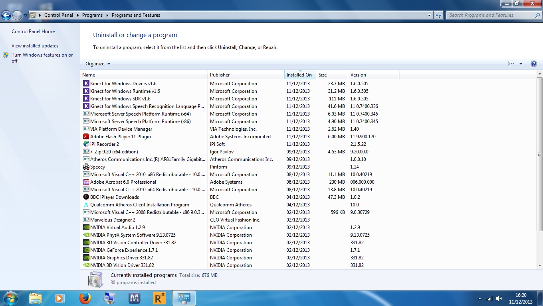The height and width of the screenshot is (306, 543).
Task: Click the scrollbar down arrow
Action: click(540, 266)
